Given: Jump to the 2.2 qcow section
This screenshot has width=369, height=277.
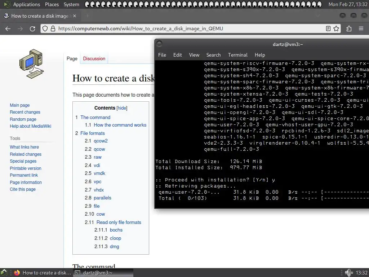Looking at the screenshot, I should [99, 149].
